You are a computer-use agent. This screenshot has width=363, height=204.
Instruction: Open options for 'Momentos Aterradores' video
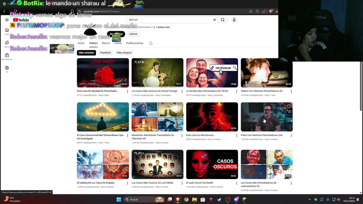pos(182,135)
